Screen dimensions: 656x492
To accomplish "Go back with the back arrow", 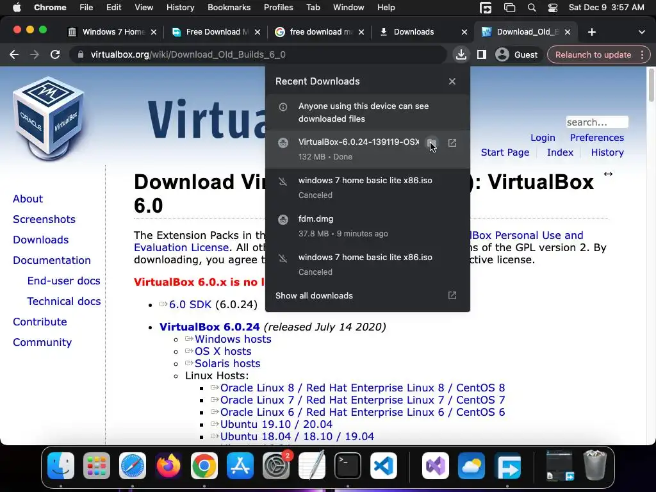I will point(14,54).
